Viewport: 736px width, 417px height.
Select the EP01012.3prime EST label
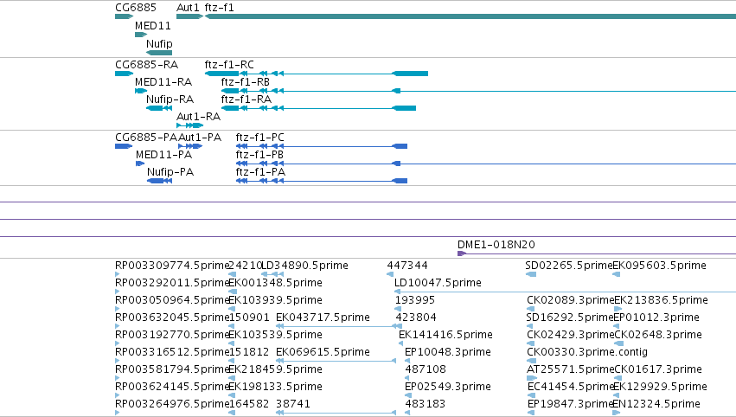tap(656, 318)
